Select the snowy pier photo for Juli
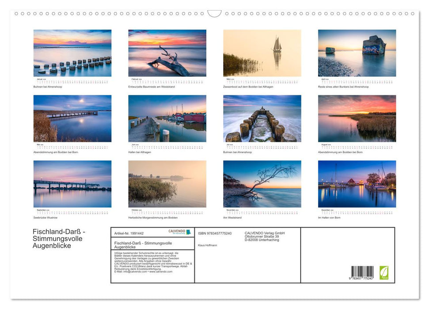429x309 pixels. click(x=262, y=119)
